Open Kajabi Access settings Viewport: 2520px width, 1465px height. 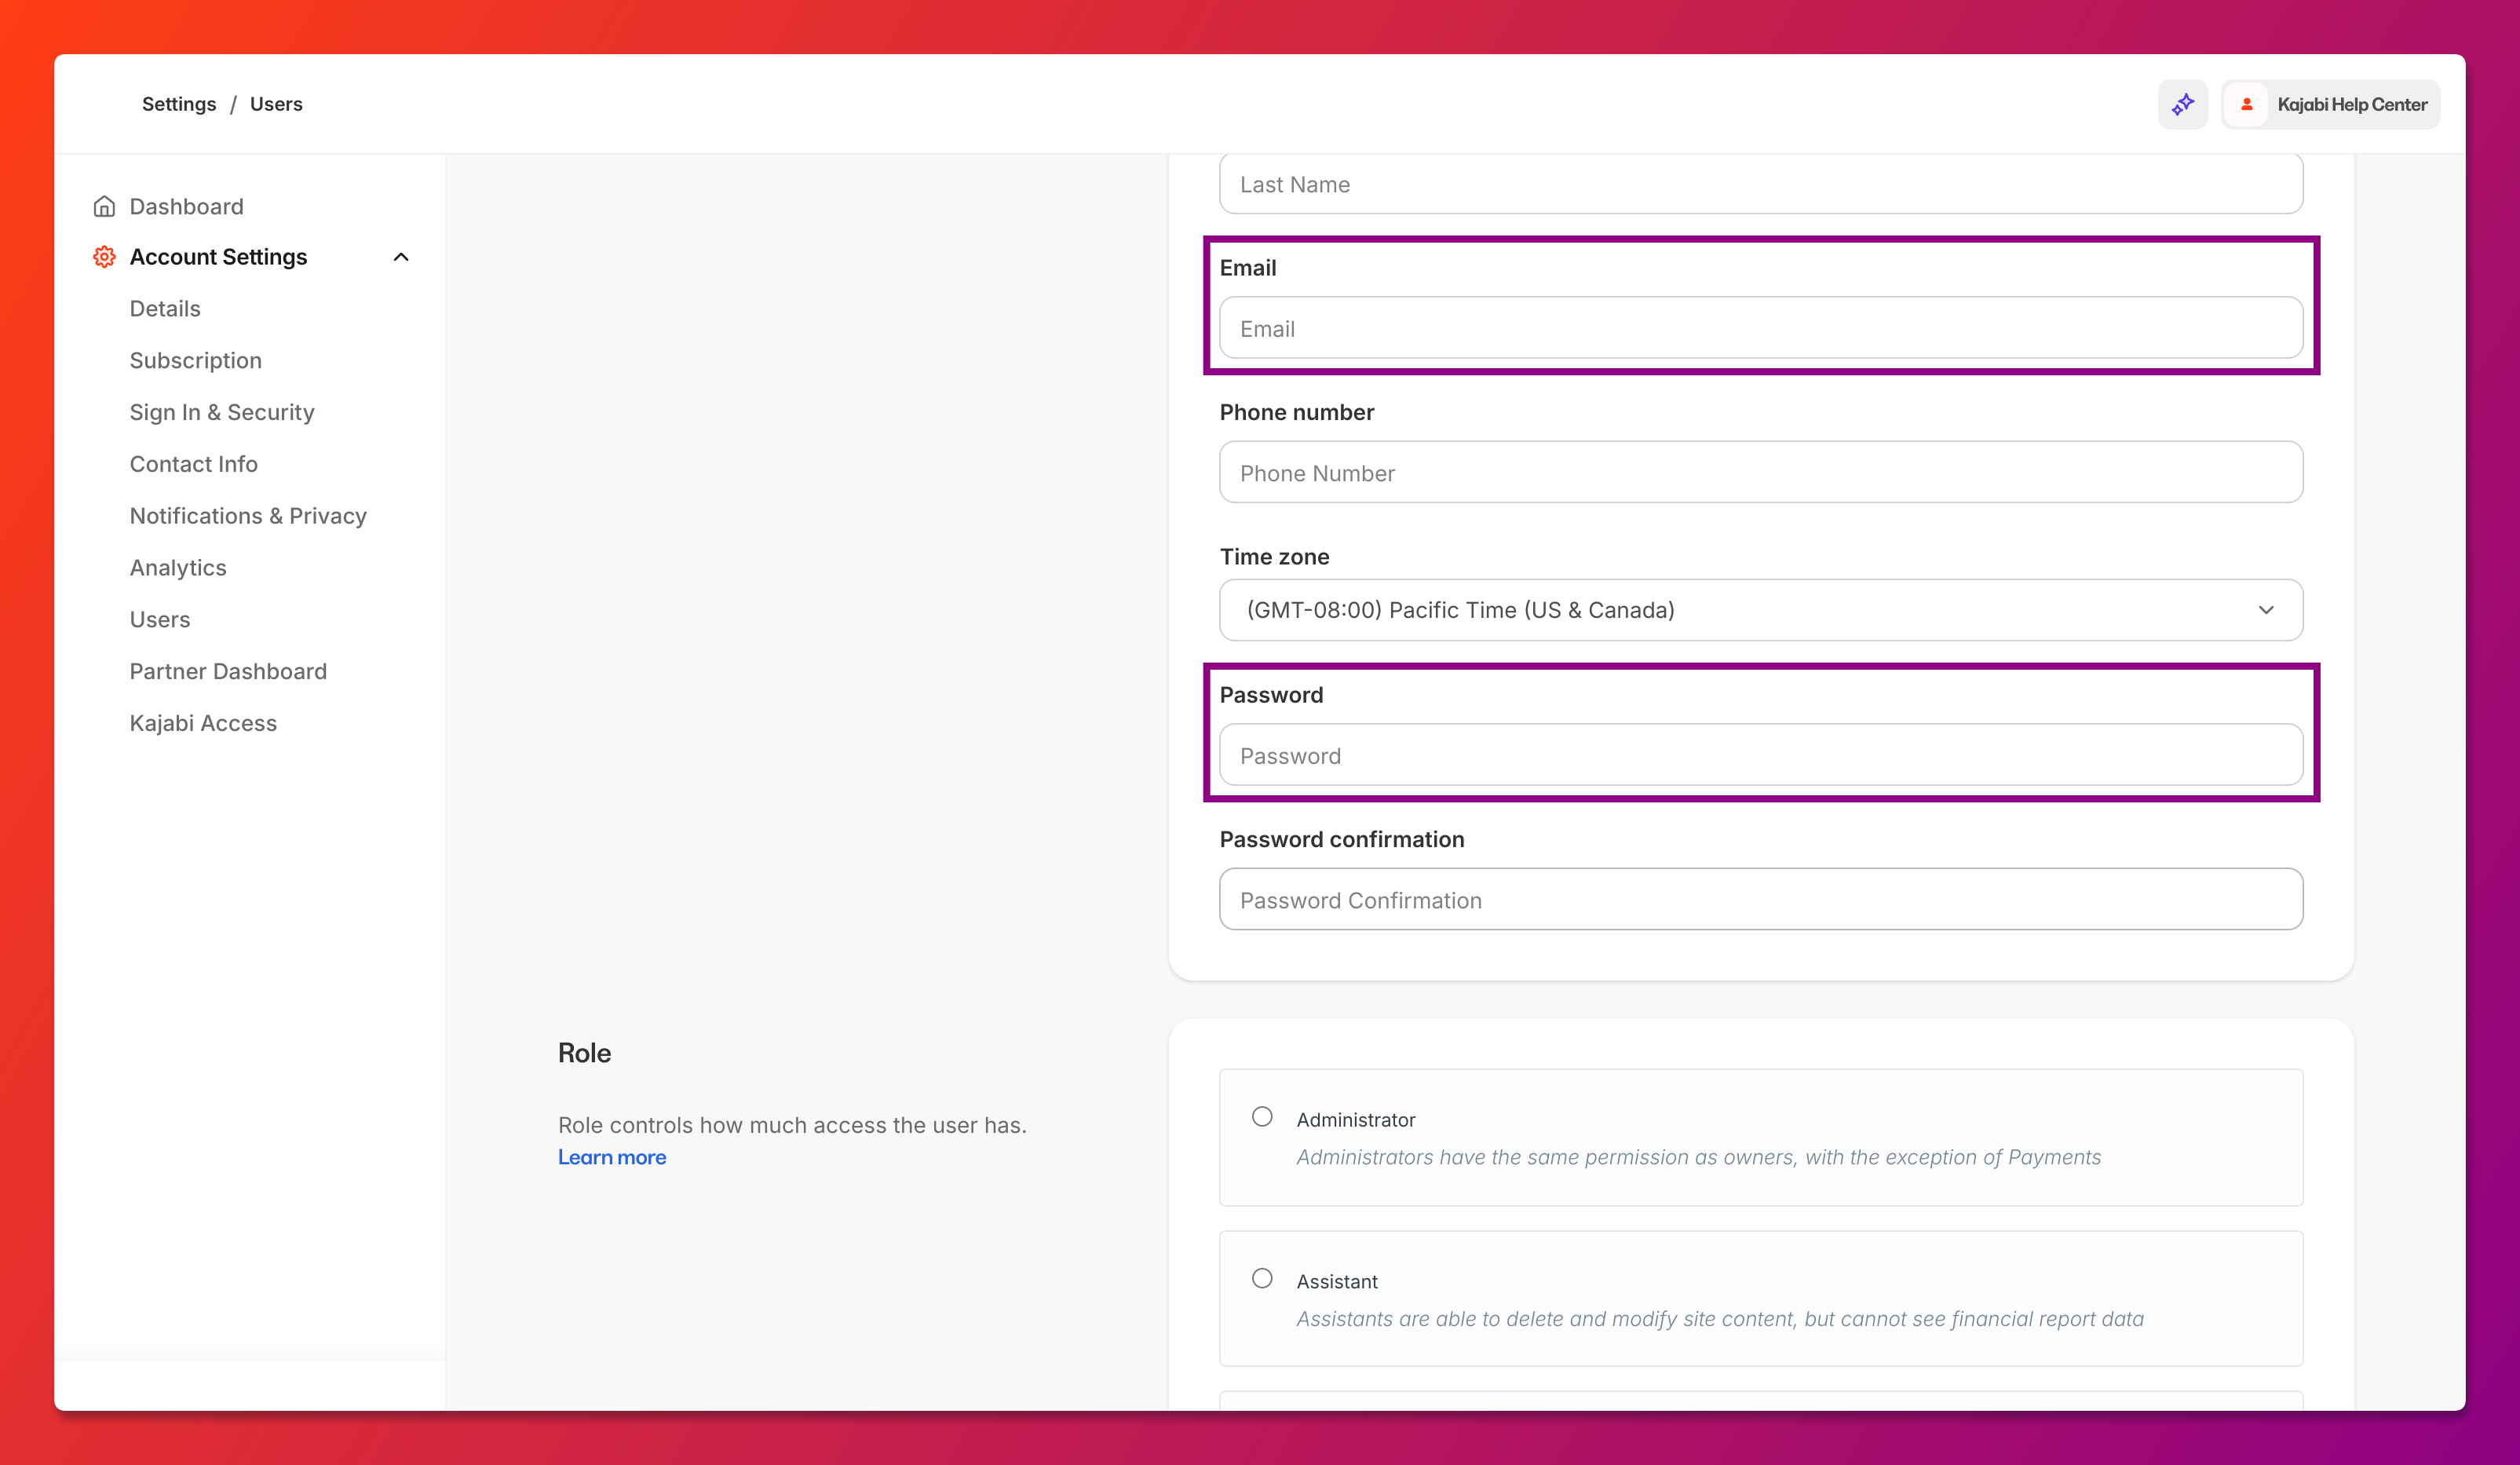coord(203,723)
